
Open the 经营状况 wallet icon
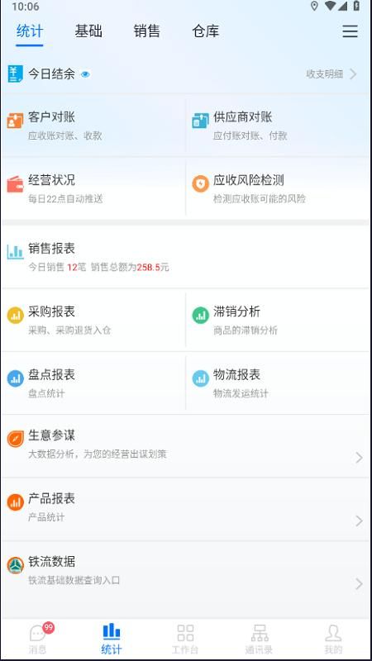click(15, 184)
